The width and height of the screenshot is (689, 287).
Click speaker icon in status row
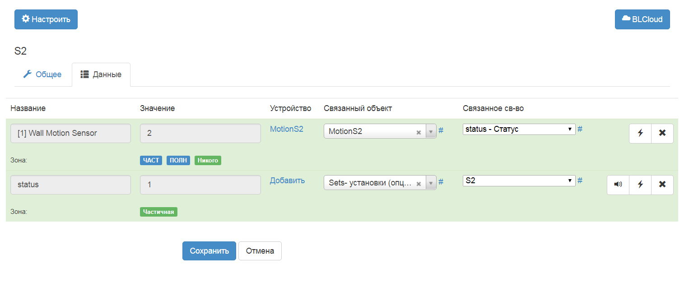(x=618, y=185)
